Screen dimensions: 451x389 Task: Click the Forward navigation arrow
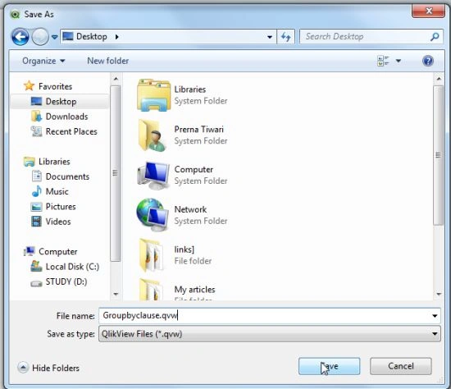click(x=40, y=37)
